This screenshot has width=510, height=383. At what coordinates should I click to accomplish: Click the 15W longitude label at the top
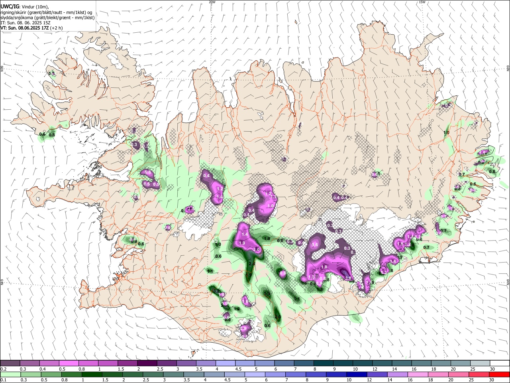pyautogui.click(x=422, y=2)
